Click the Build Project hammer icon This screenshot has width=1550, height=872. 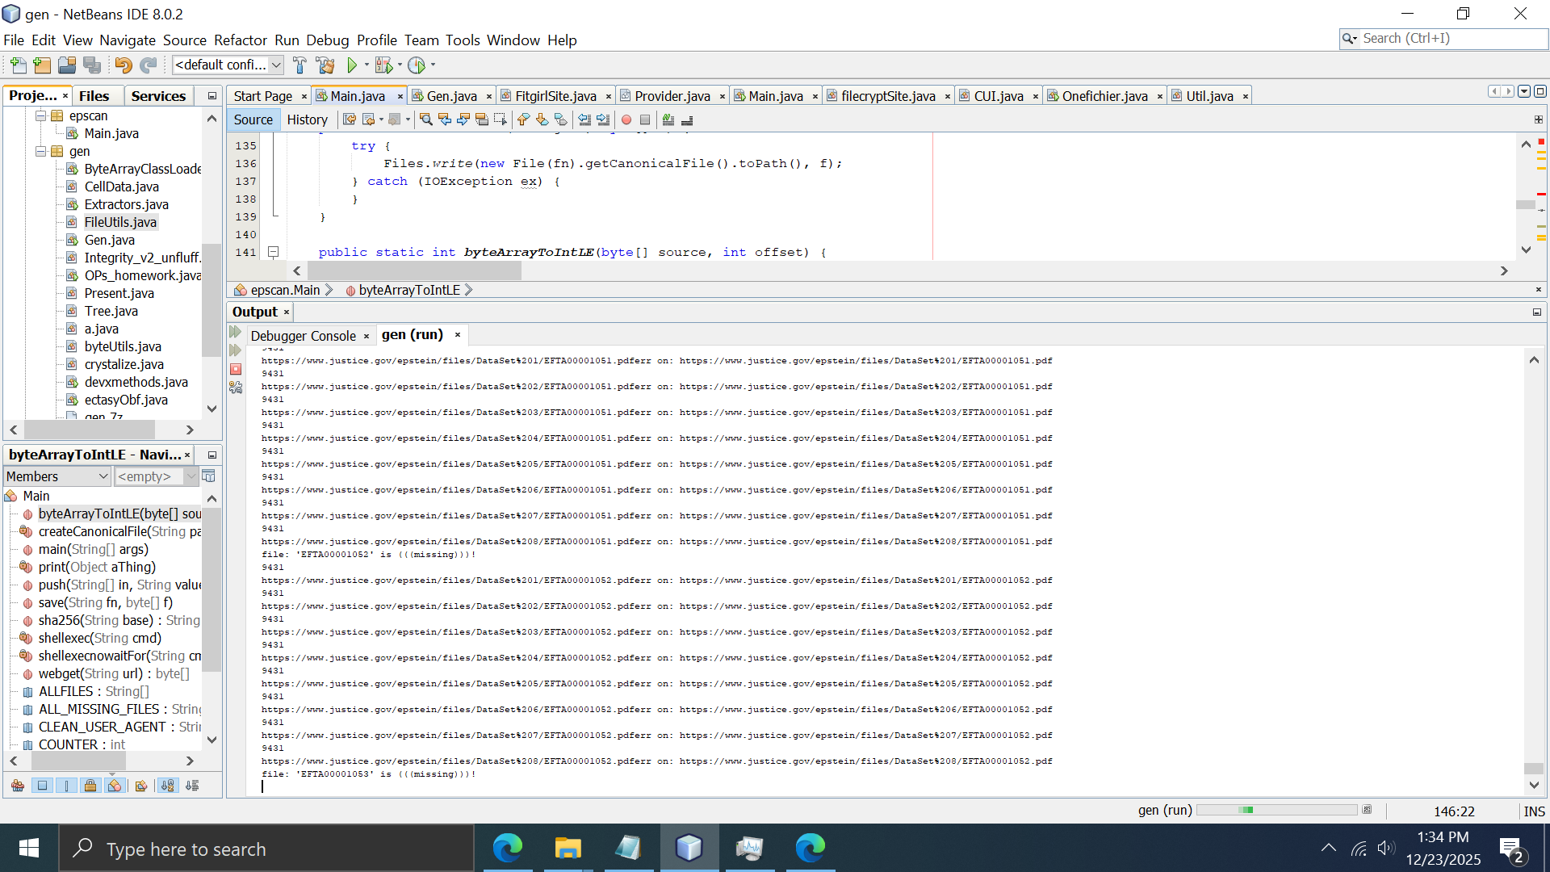coord(300,65)
